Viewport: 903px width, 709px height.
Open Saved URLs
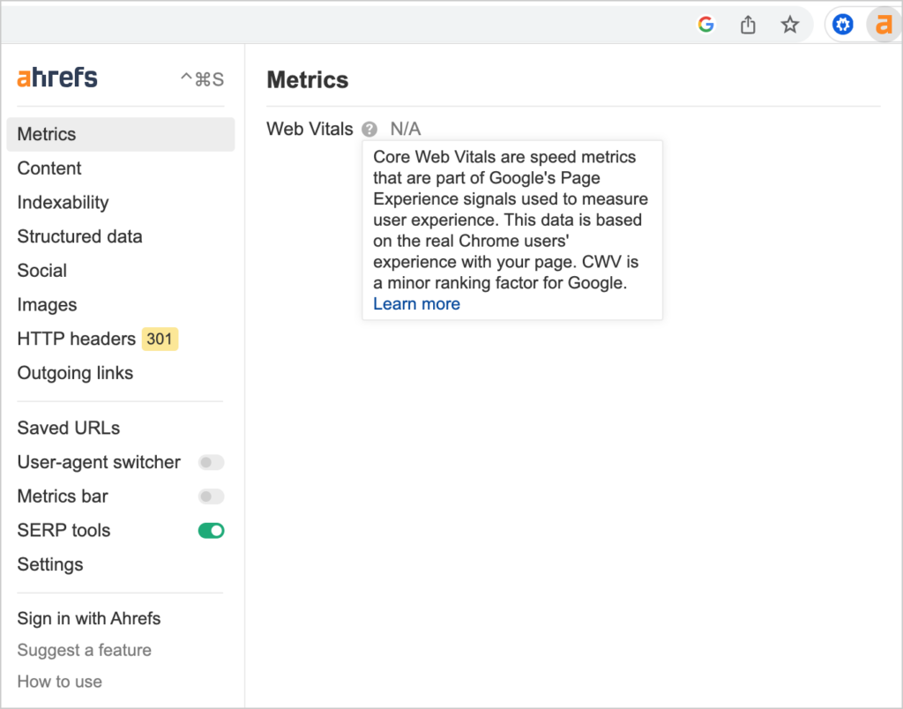(x=69, y=428)
